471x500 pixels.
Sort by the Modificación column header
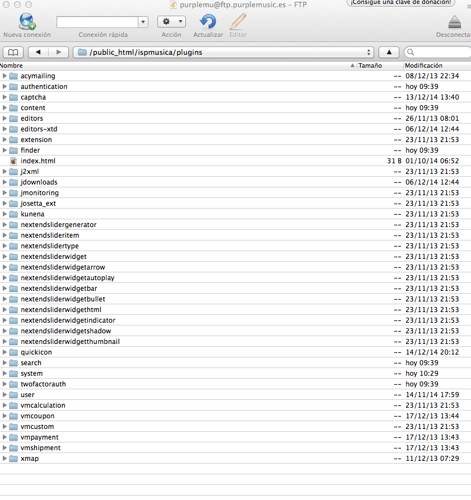pyautogui.click(x=424, y=65)
